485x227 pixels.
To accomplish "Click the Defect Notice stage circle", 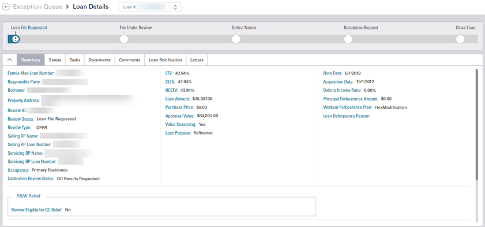I will click(236, 39).
